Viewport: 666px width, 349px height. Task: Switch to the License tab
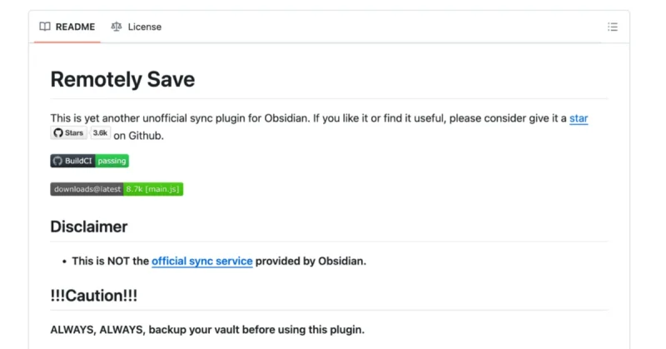[137, 27]
